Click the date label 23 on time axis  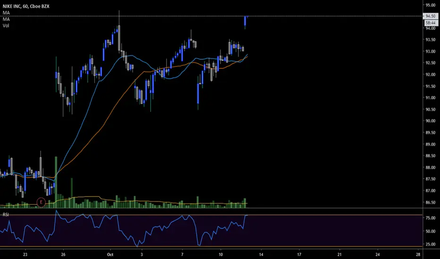click(x=25, y=254)
